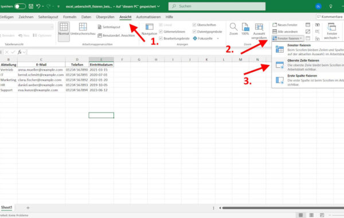Click the lightbulb icon in title bar
The height and width of the screenshot is (218, 344).
[x=331, y=6]
